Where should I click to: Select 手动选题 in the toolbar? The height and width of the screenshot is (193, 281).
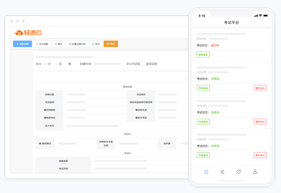(x=42, y=44)
